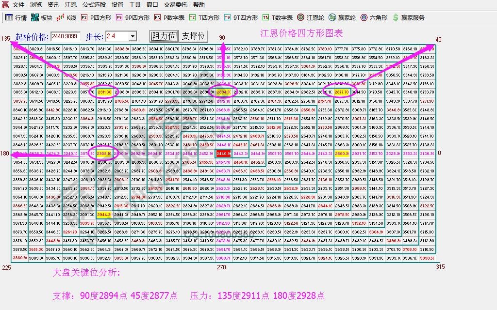Select the red center cell 2440.90
The width and height of the screenshot is (497, 310).
coord(223,154)
